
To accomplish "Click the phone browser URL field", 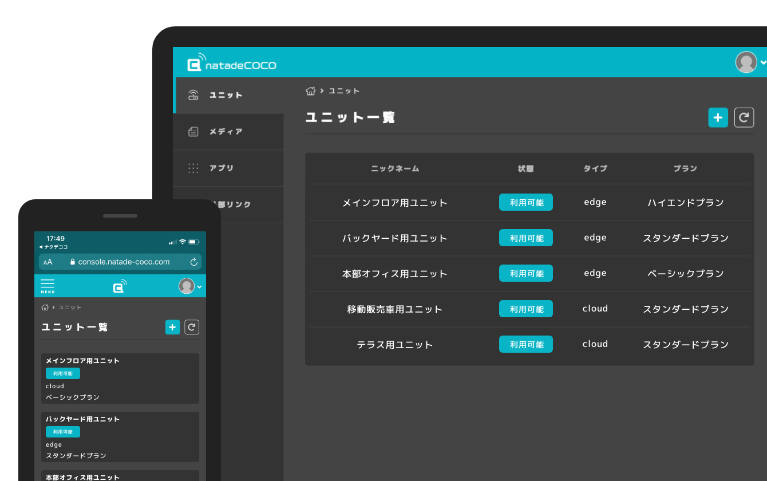I will (x=120, y=262).
